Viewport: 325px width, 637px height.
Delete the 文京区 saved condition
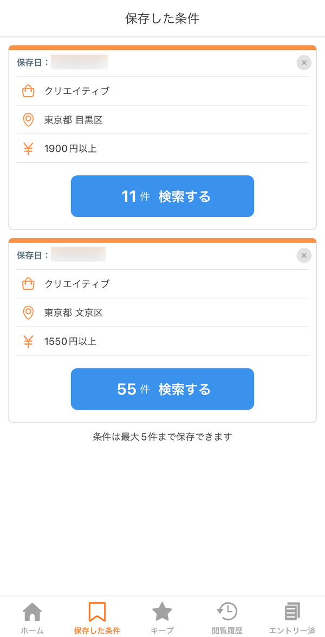click(304, 256)
